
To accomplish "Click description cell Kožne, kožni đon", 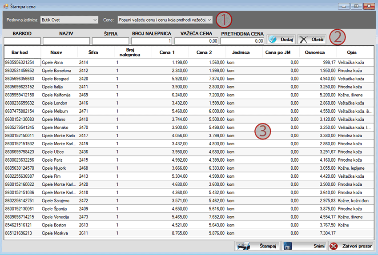I will coord(355,201).
